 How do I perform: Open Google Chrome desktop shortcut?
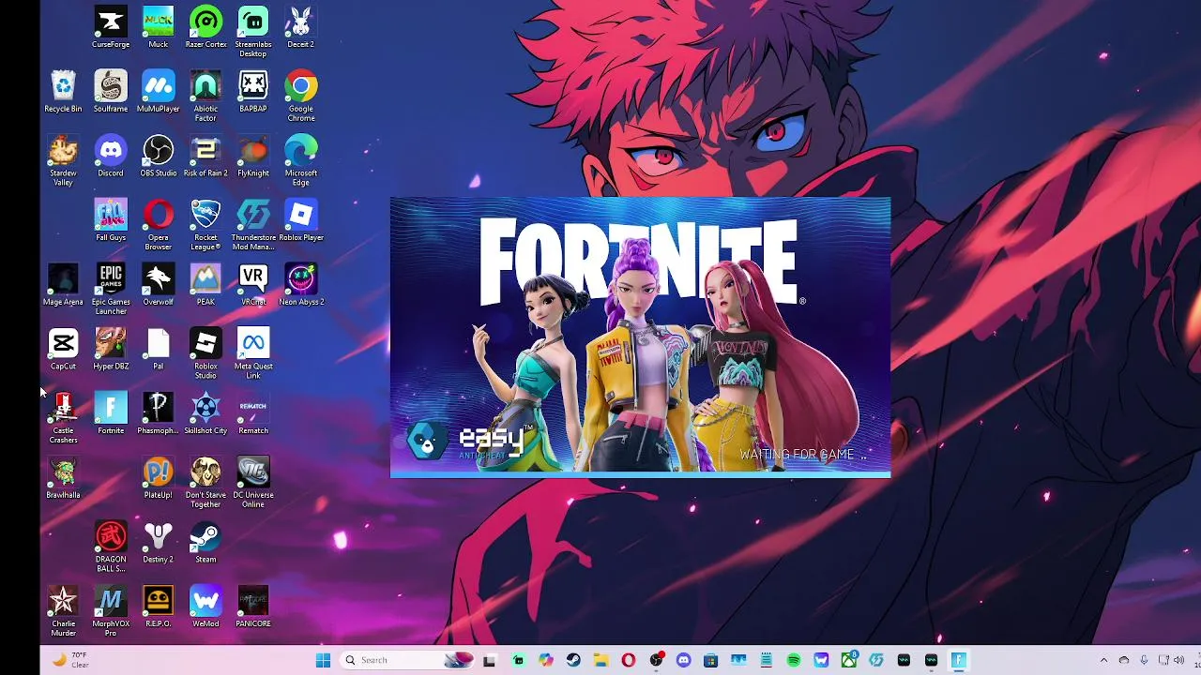click(301, 97)
